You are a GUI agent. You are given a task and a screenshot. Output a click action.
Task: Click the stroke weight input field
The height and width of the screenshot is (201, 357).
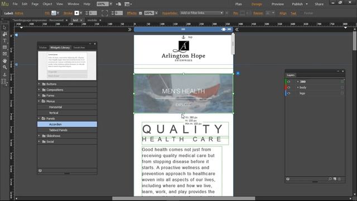[93, 13]
